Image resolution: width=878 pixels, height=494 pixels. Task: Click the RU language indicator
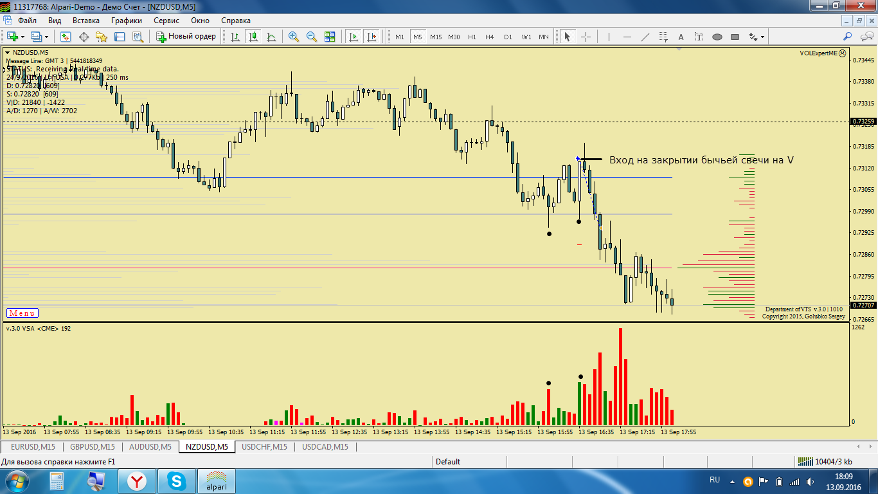pos(715,480)
